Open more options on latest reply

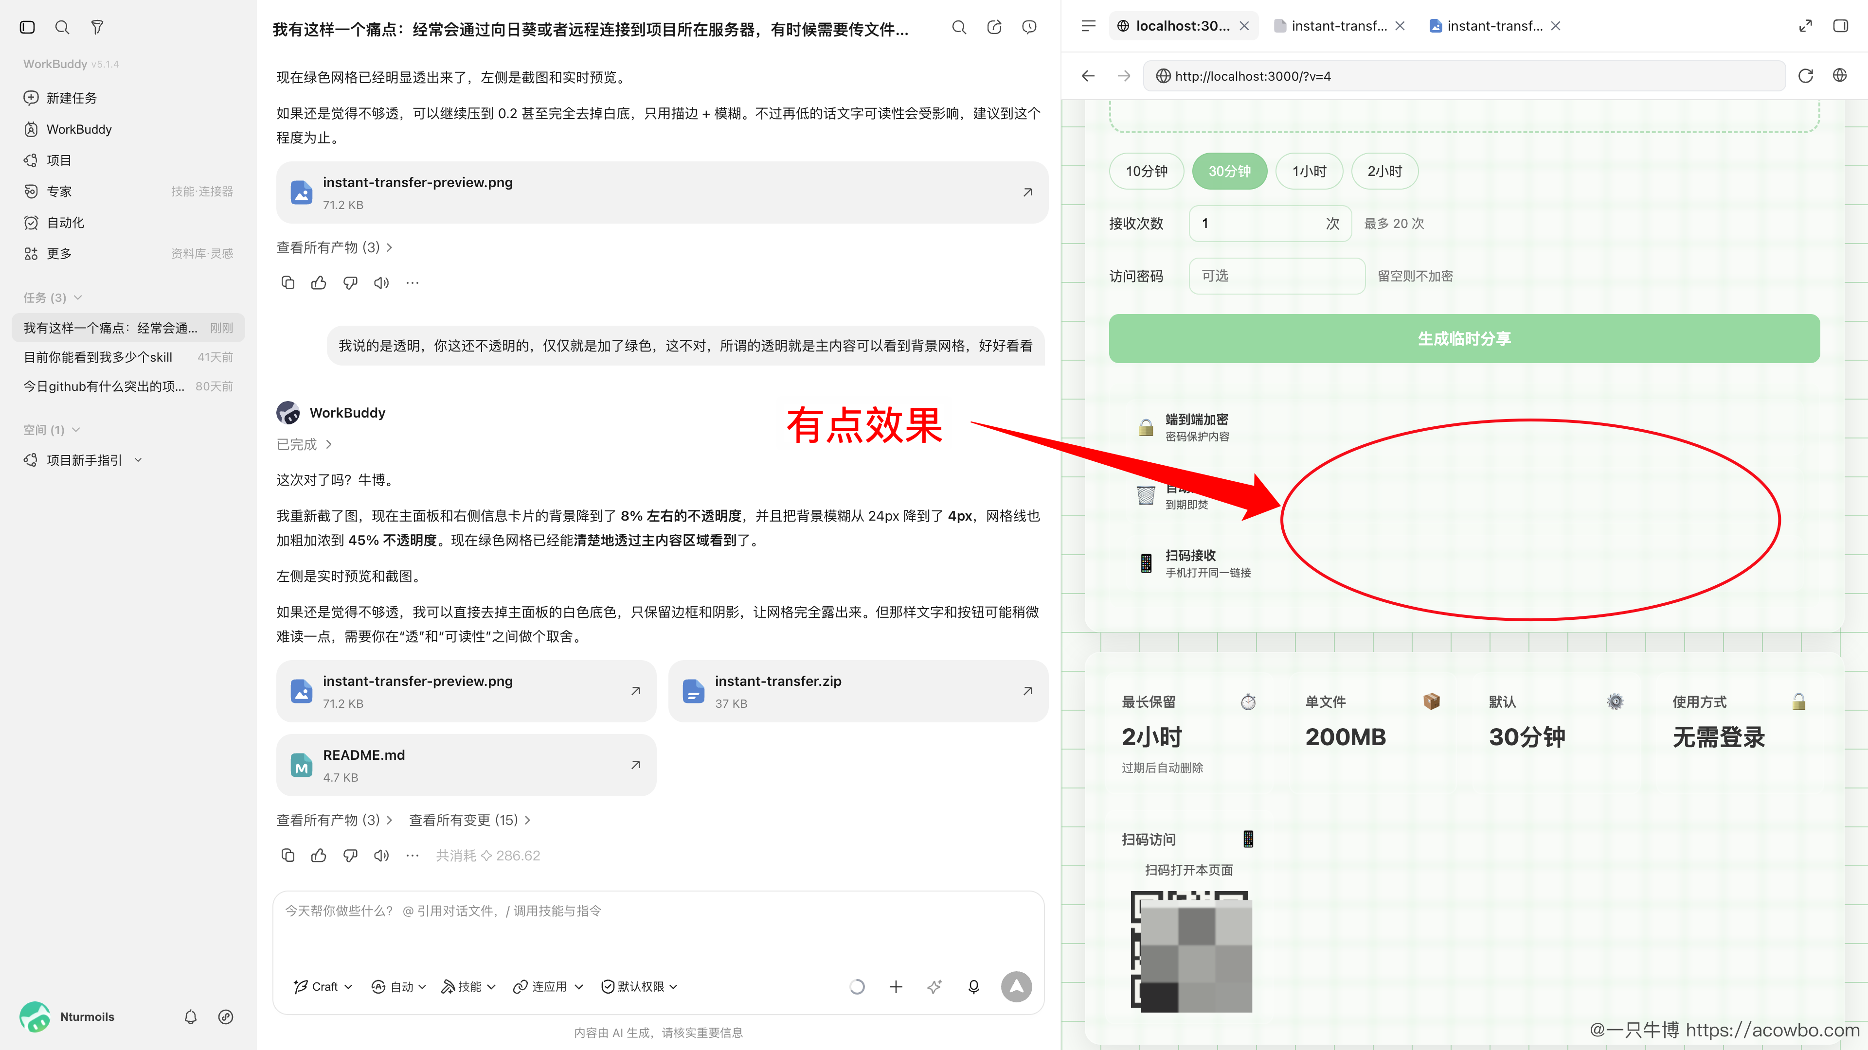[413, 856]
